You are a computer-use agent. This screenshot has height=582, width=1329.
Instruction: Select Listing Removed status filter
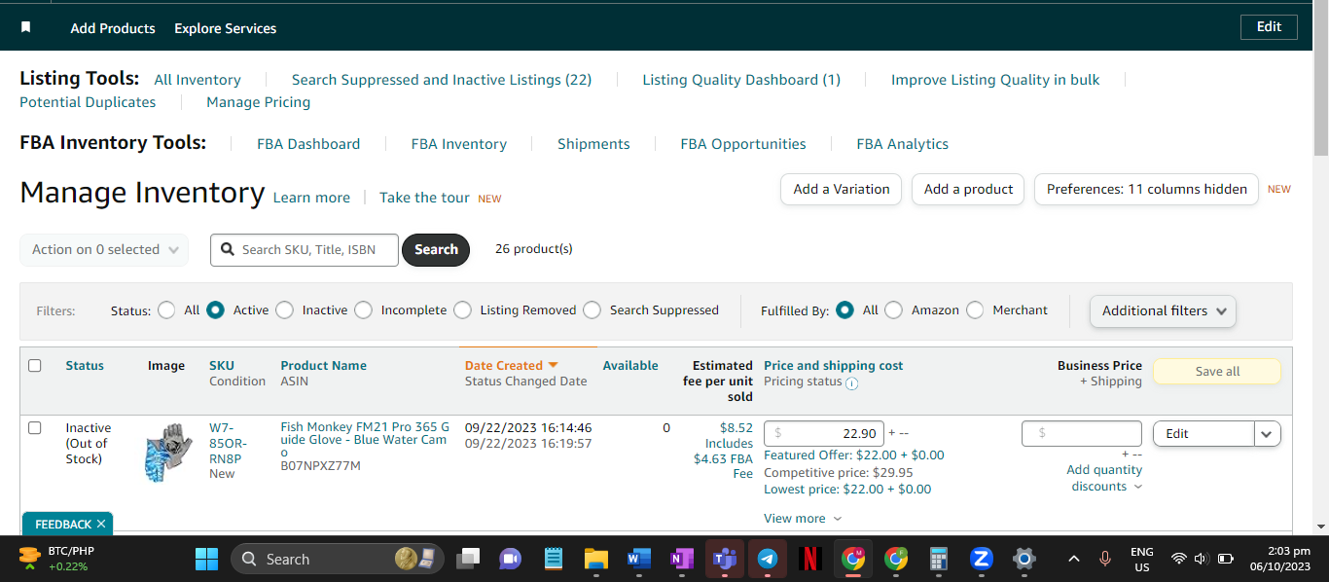462,310
